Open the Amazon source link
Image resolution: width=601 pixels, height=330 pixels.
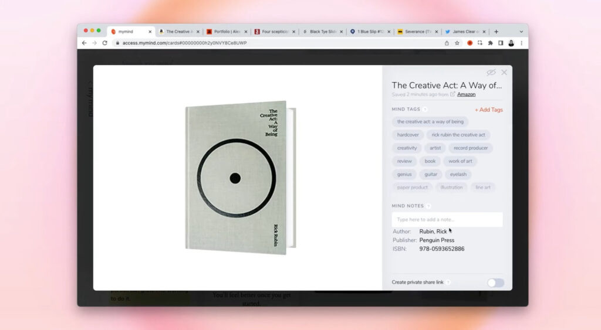(x=466, y=94)
